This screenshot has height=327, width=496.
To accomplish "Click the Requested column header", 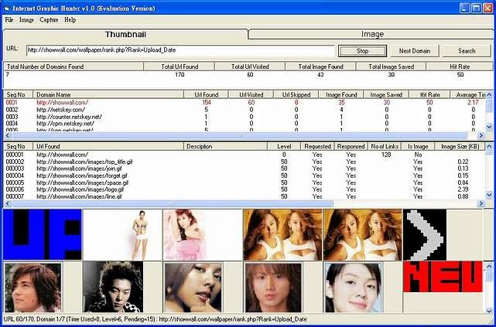I will click(x=317, y=146).
